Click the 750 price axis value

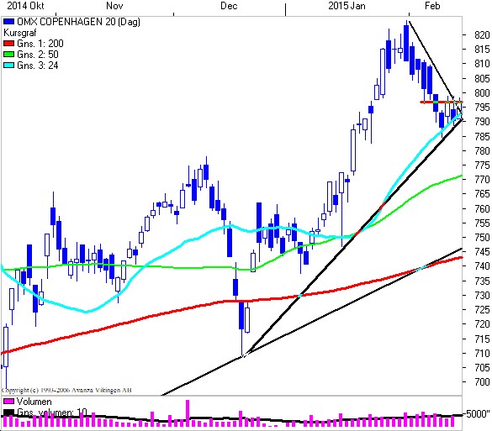482,238
